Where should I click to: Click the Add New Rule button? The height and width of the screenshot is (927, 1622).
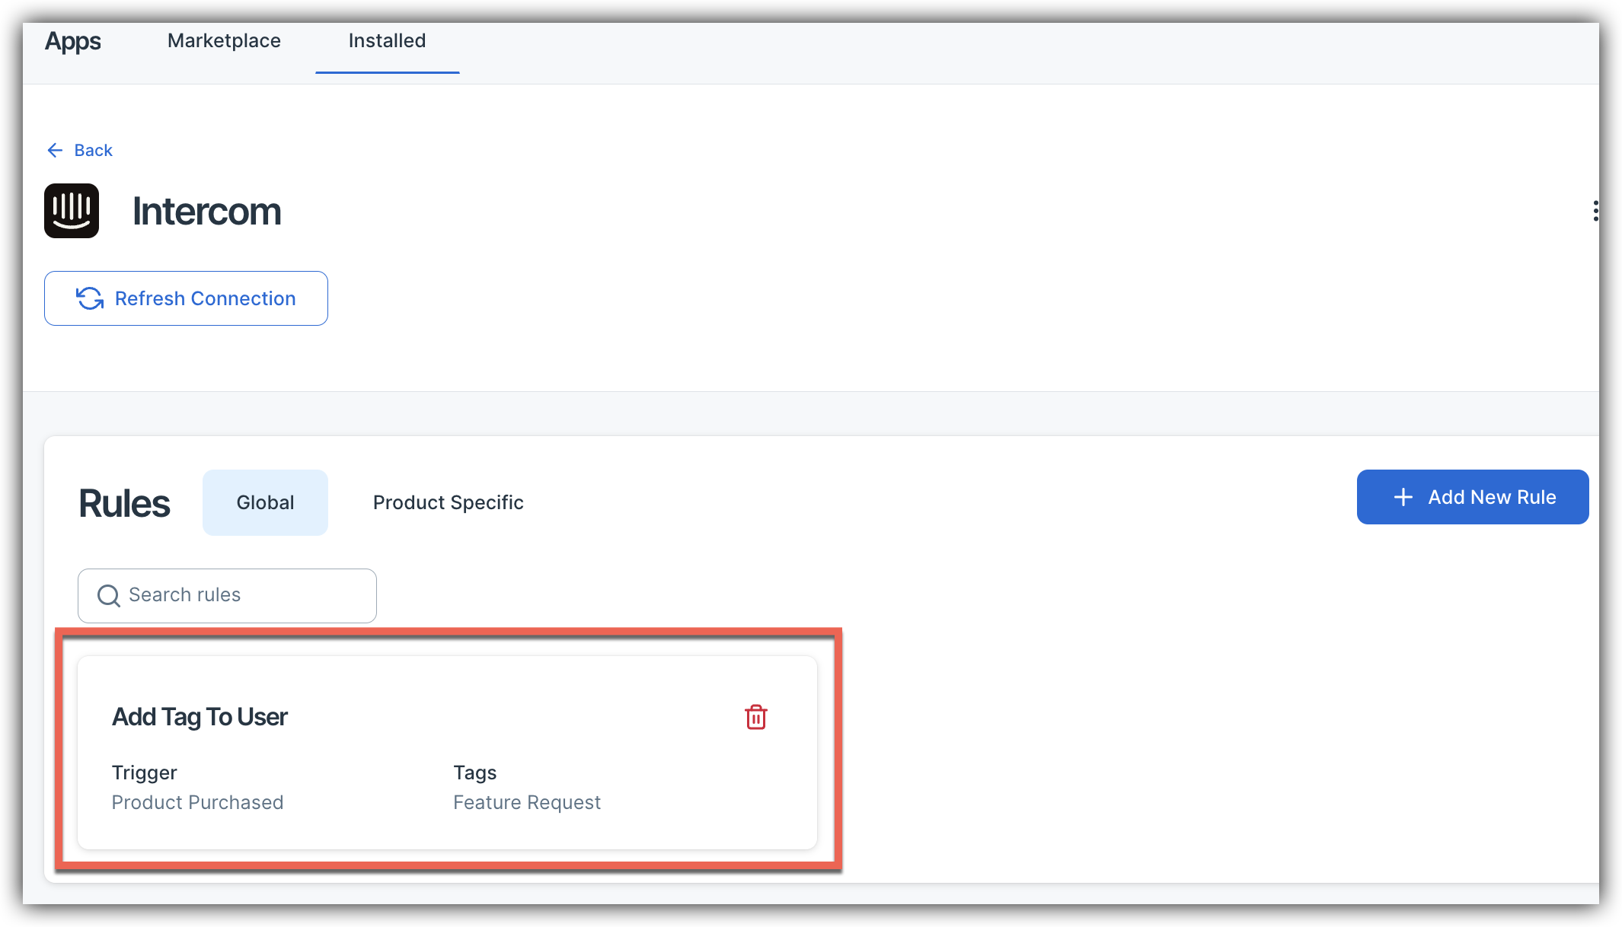1472,497
